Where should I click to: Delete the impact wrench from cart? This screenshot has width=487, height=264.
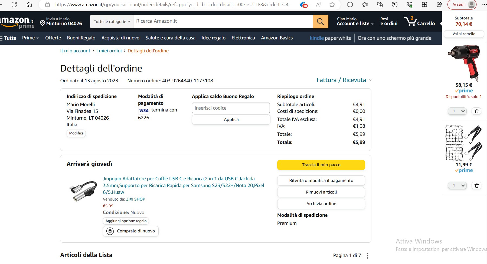tap(476, 111)
